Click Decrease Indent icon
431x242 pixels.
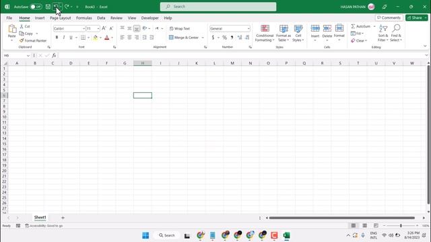click(x=144, y=38)
